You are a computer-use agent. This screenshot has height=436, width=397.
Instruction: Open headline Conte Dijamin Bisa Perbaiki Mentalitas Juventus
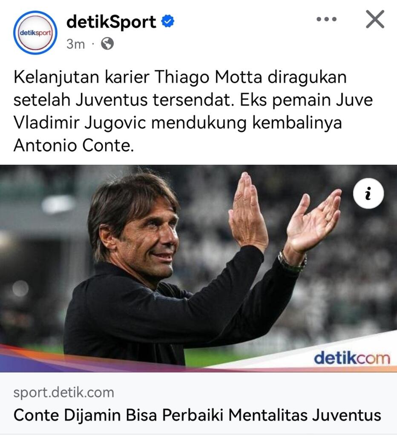coord(197,416)
